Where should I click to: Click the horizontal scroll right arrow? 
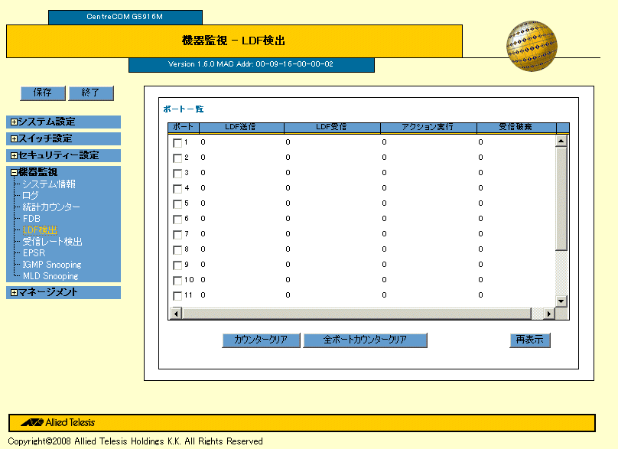pyautogui.click(x=547, y=314)
